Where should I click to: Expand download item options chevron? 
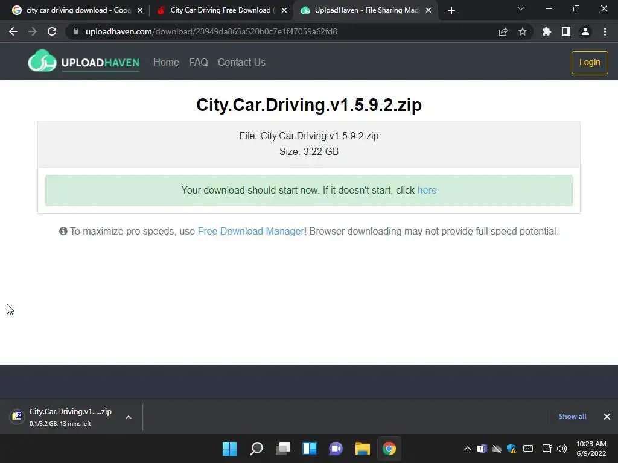point(129,417)
